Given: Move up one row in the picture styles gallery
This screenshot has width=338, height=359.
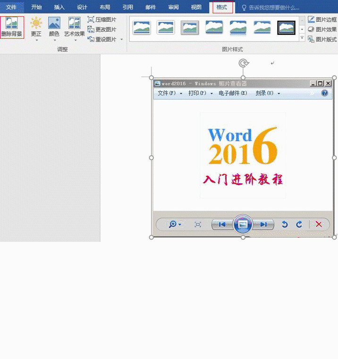Looking at the screenshot, I should point(302,21).
